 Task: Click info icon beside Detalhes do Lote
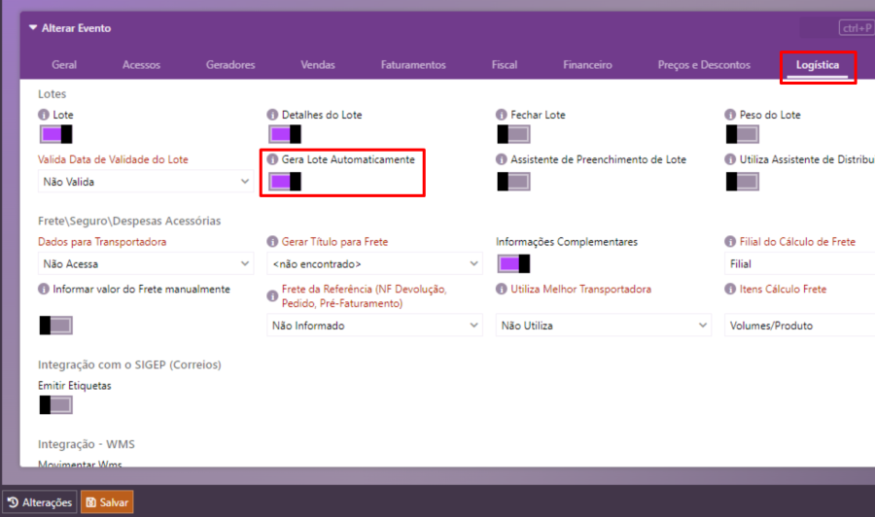click(x=272, y=115)
